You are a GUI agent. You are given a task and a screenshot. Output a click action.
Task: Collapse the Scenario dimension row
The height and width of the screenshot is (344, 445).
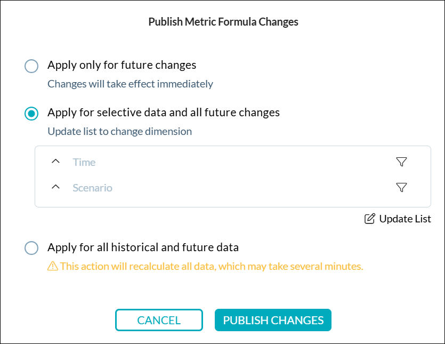(x=55, y=188)
